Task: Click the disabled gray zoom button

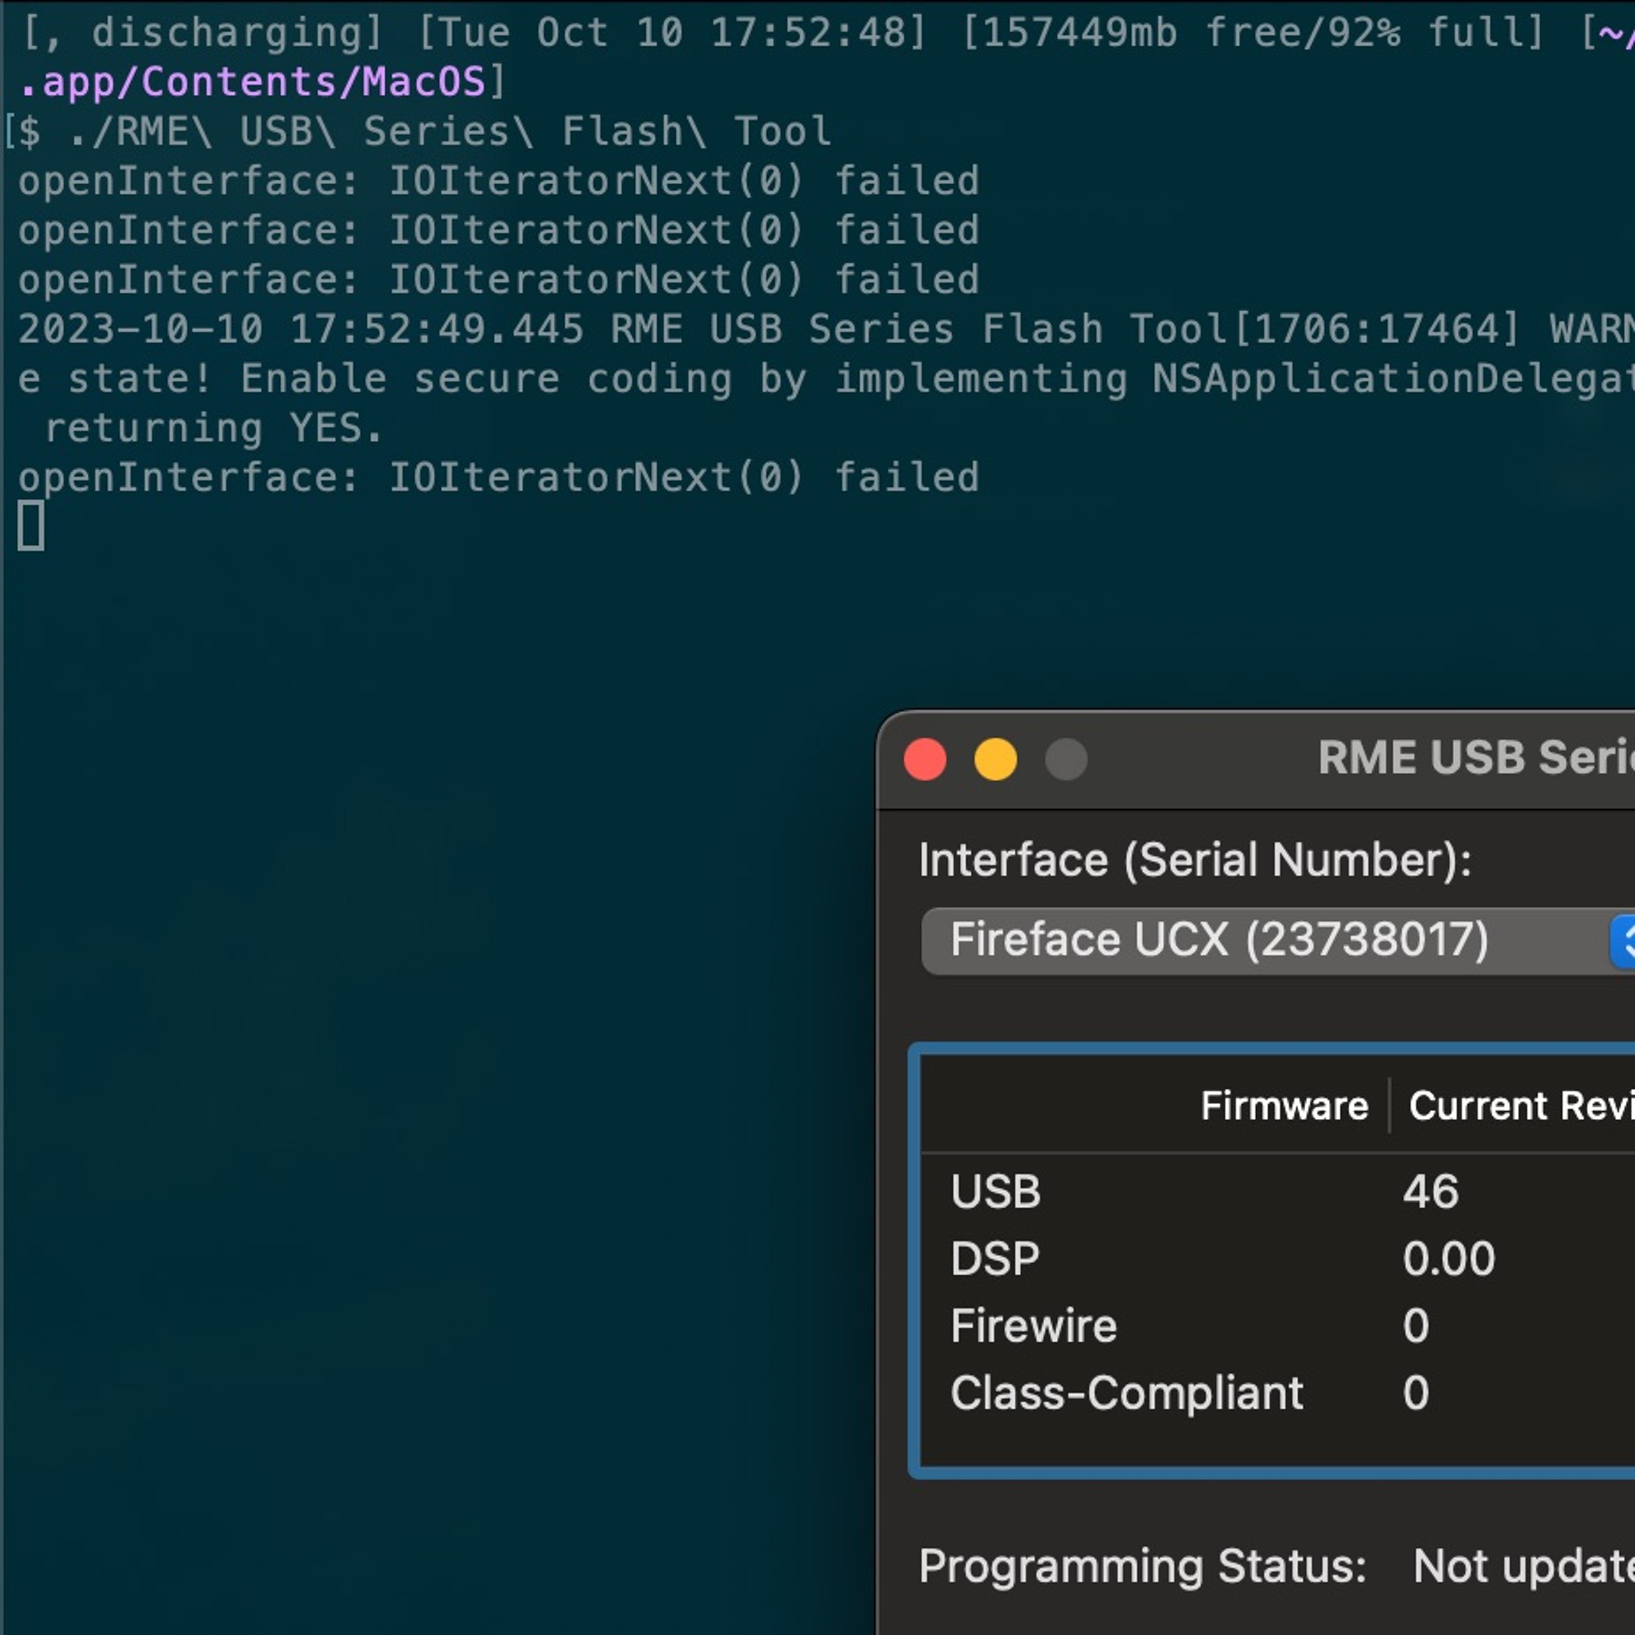Action: pyautogui.click(x=1065, y=759)
